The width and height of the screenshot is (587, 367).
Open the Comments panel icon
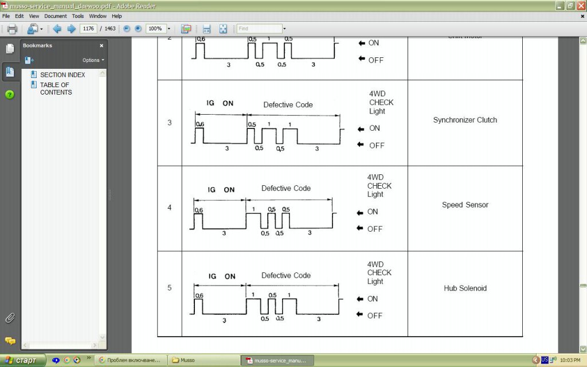pos(10,341)
